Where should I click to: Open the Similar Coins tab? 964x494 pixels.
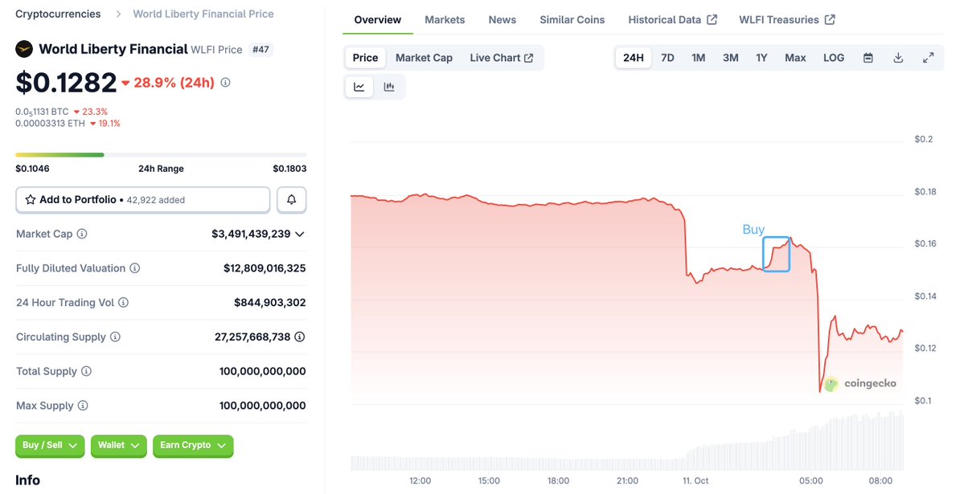(x=572, y=19)
